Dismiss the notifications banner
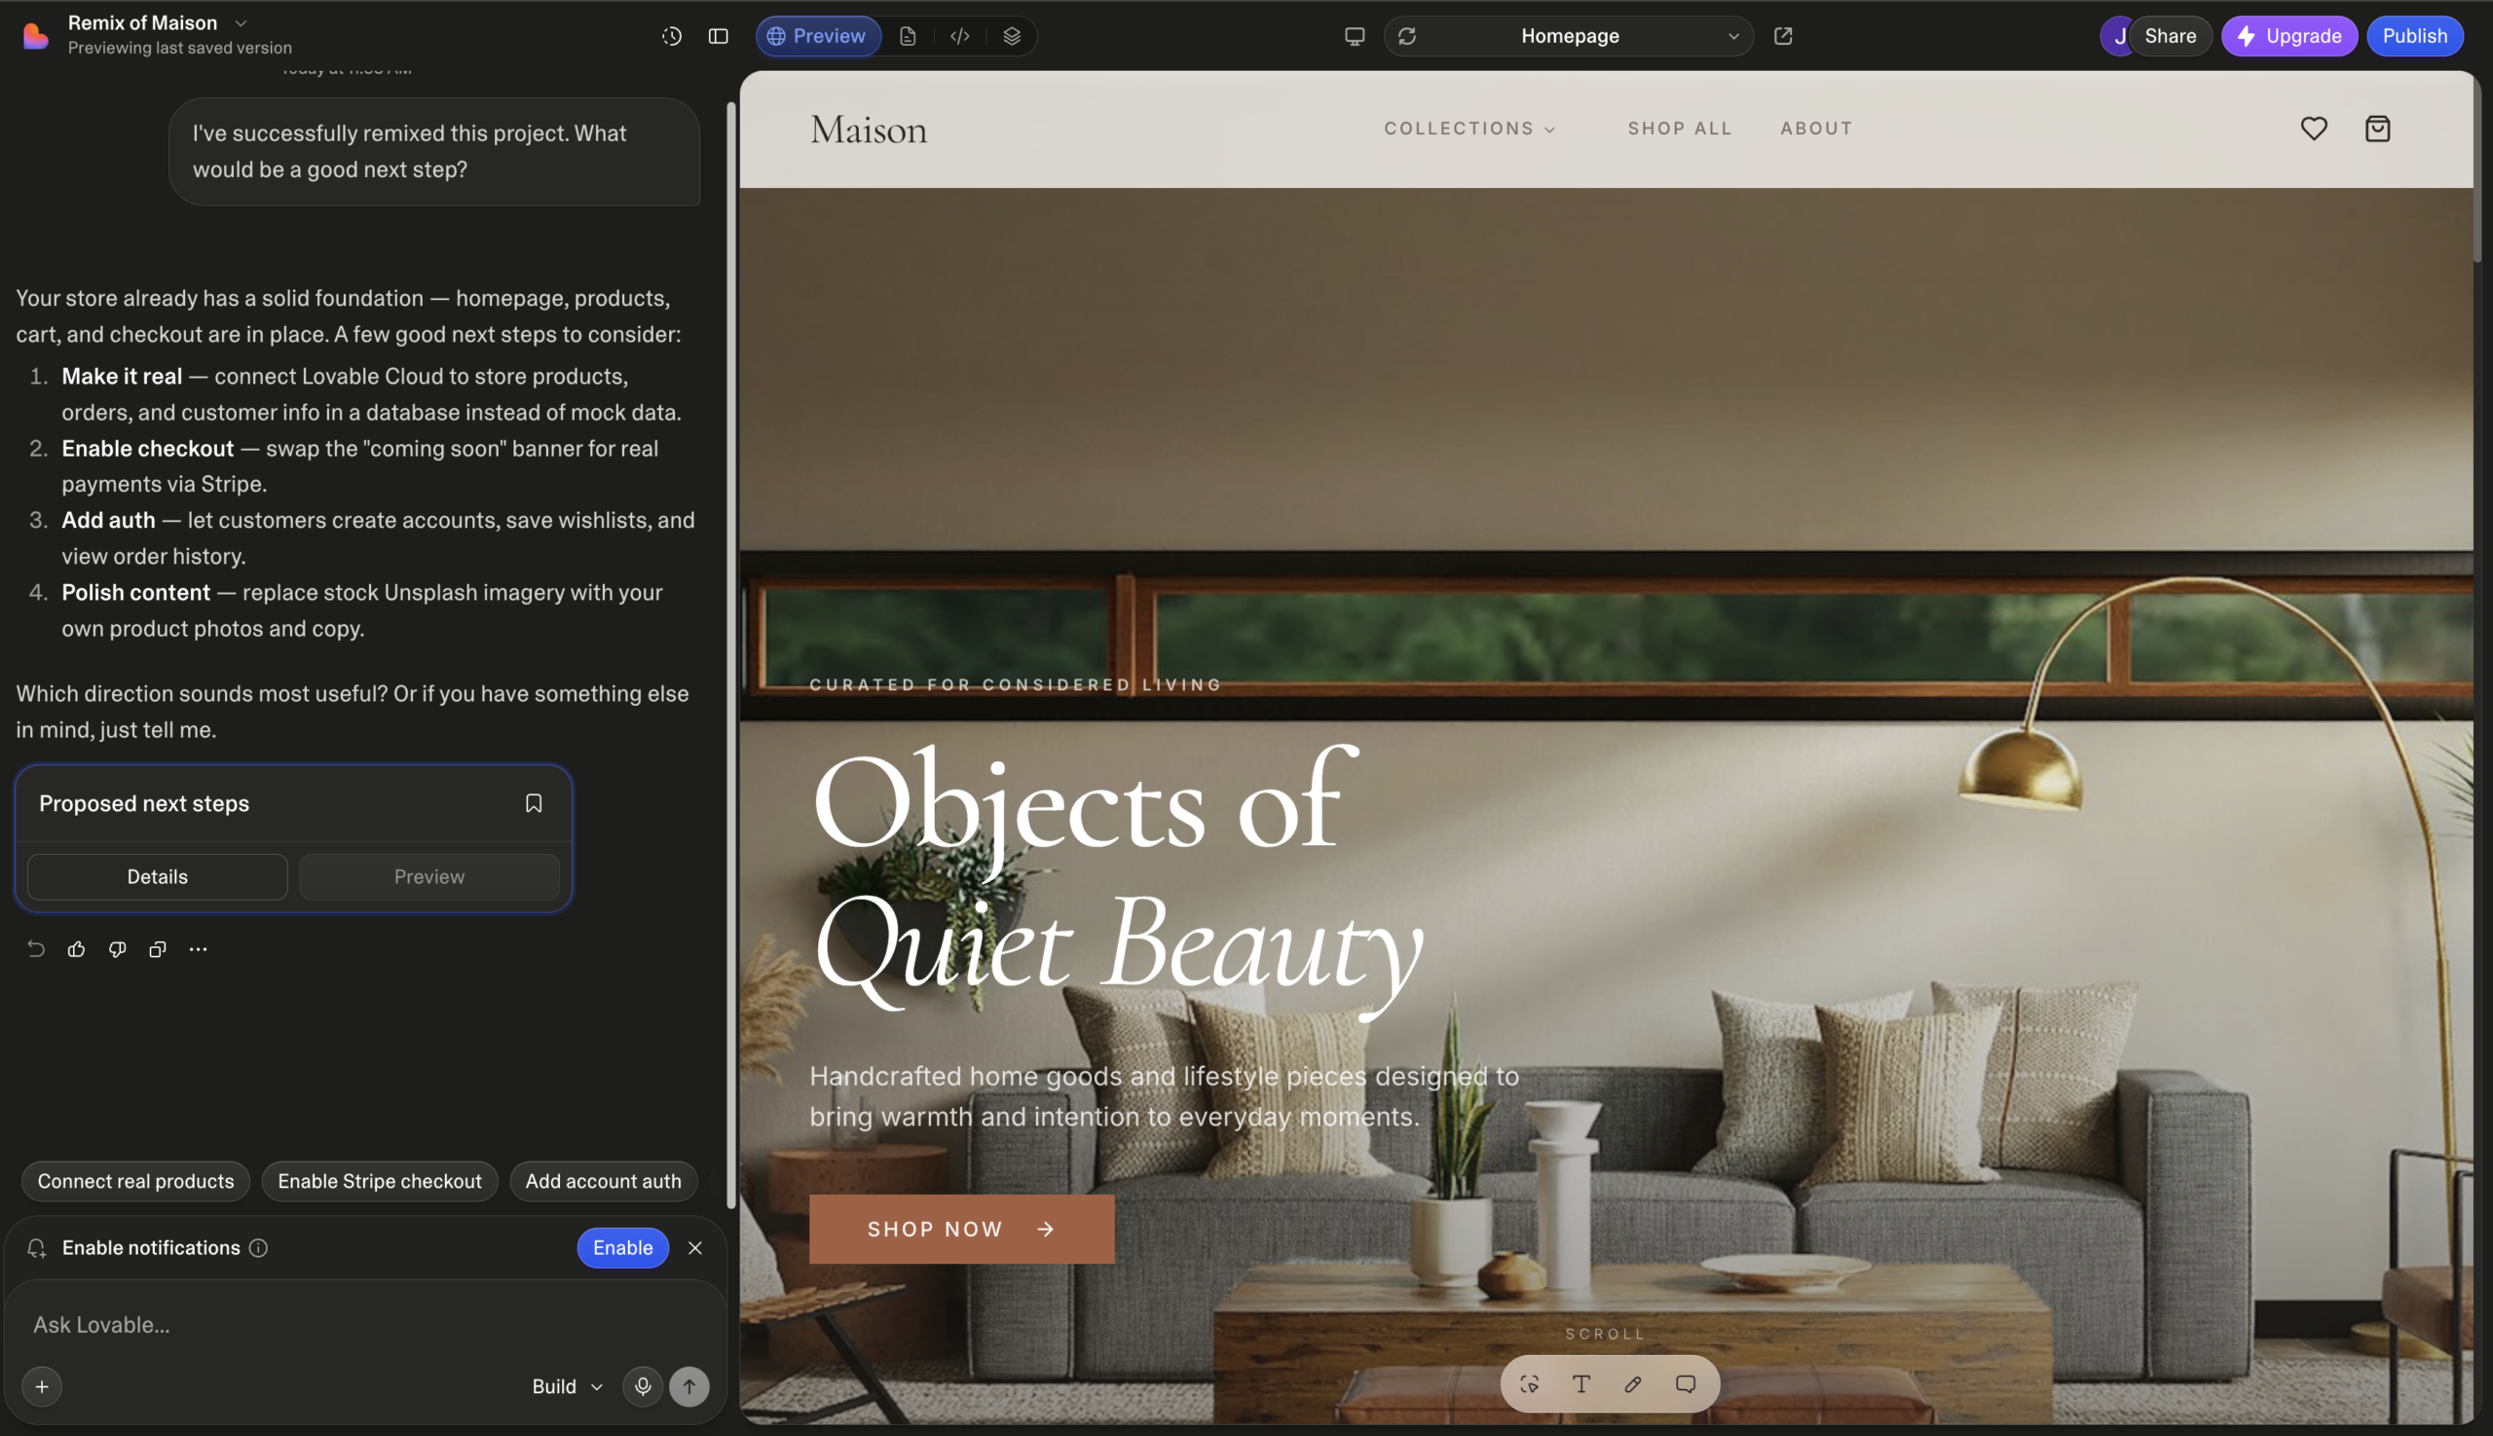 [x=695, y=1248]
